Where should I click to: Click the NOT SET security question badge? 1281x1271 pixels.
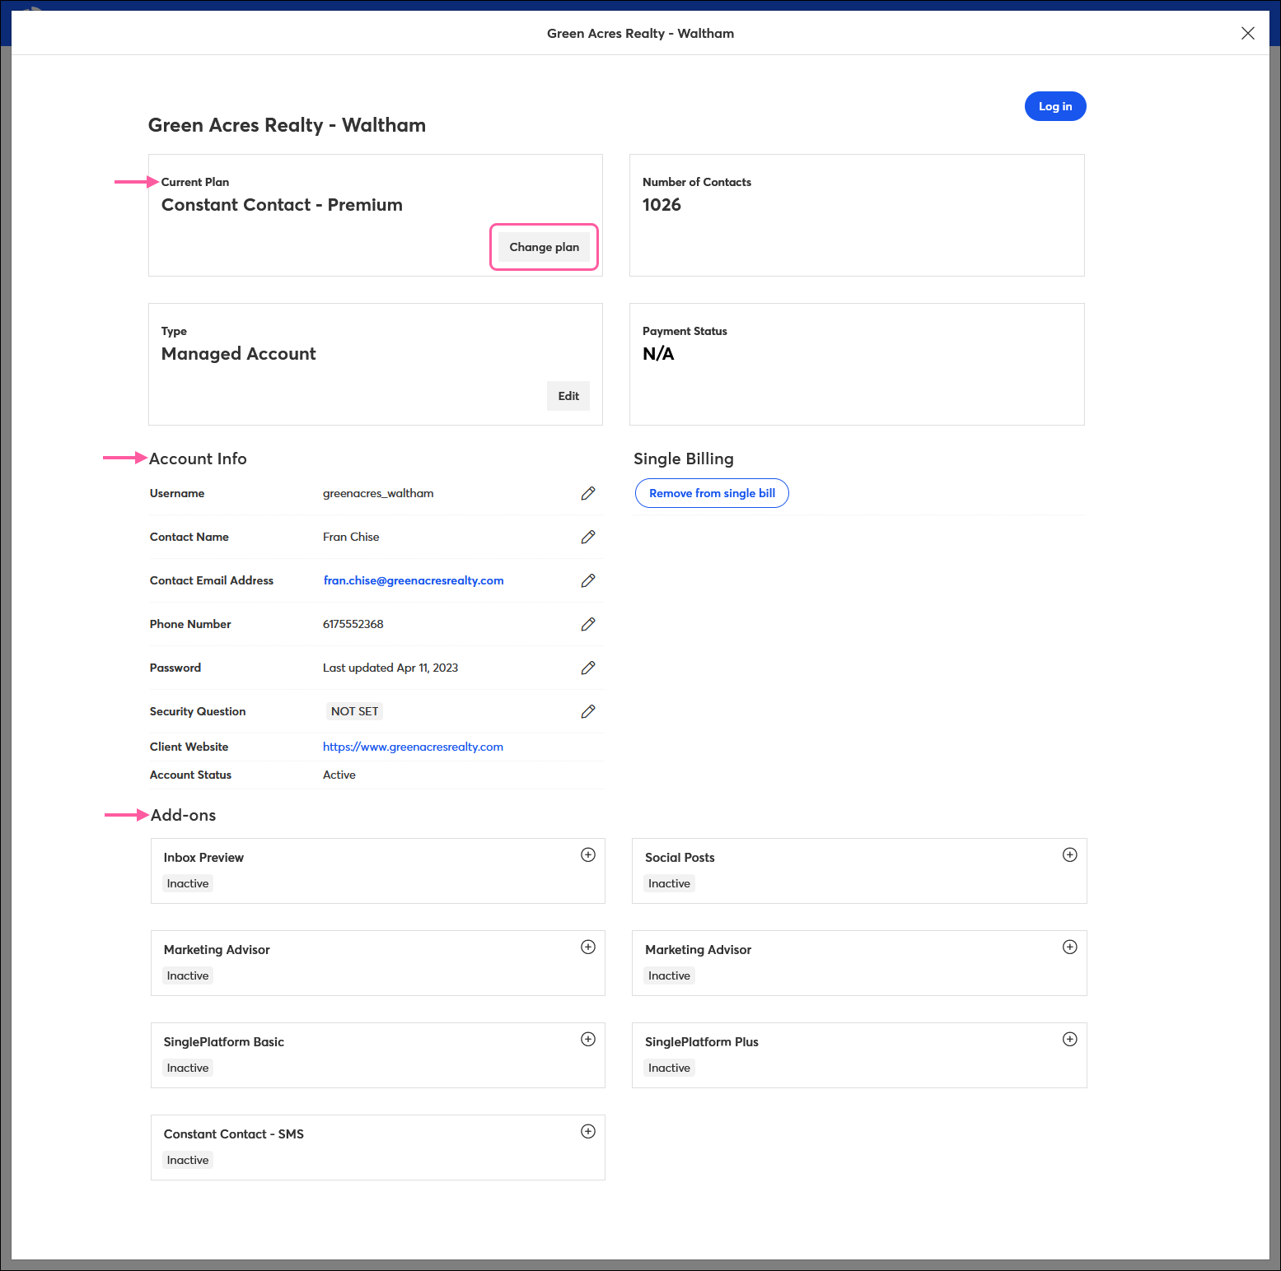pos(354,711)
